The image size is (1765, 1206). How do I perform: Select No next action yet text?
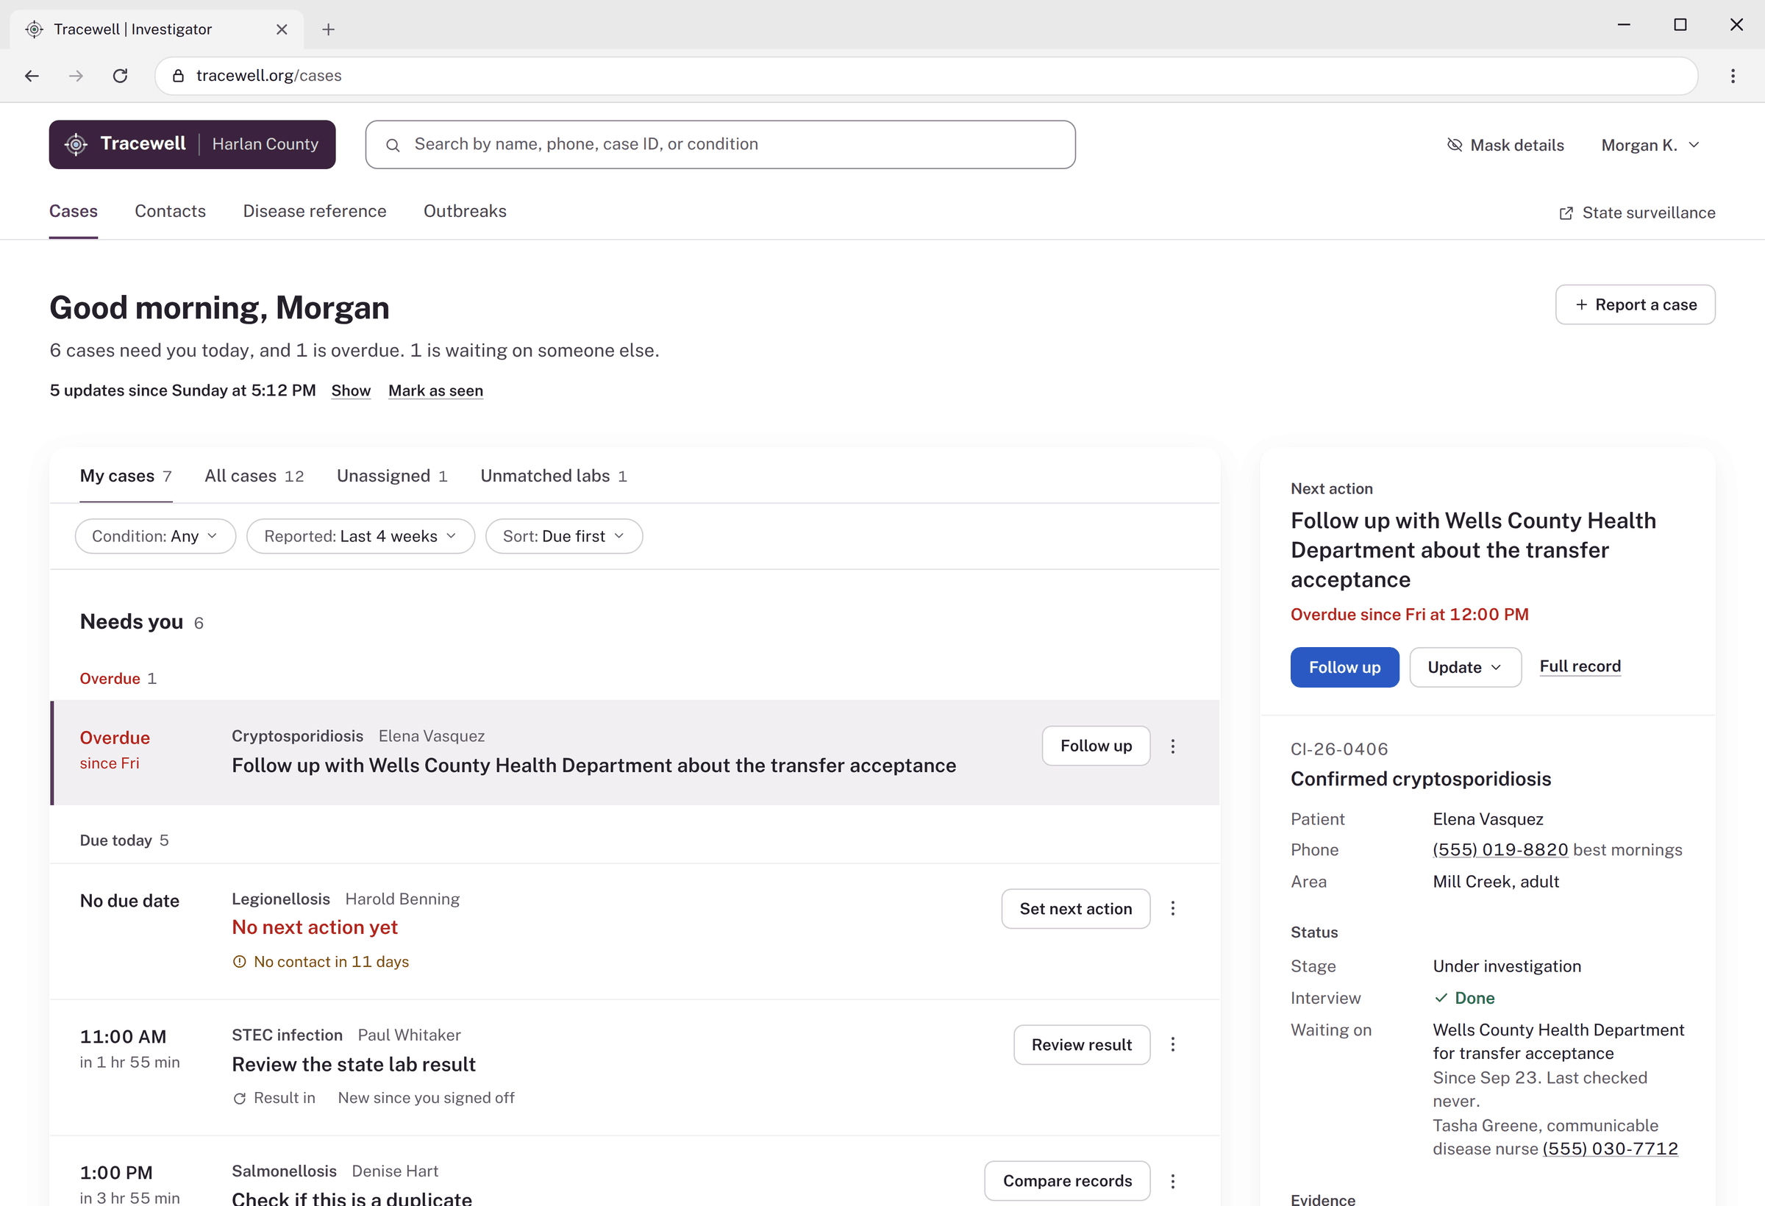(x=315, y=928)
